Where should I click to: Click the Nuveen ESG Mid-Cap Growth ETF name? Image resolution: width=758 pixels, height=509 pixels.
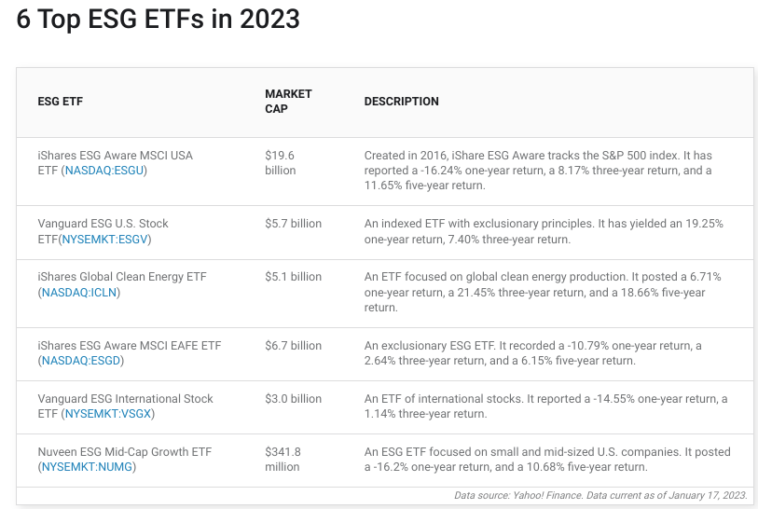pyautogui.click(x=125, y=452)
